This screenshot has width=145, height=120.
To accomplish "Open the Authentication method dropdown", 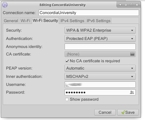I will 100,39.
